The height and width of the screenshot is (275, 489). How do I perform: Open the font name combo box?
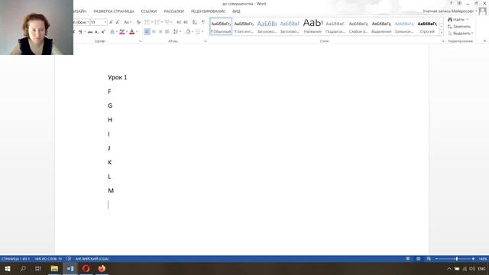coord(82,22)
